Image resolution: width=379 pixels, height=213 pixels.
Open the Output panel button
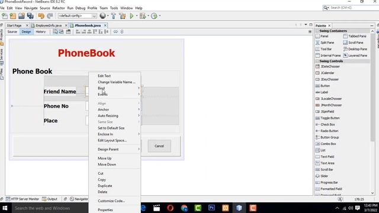(50, 199)
